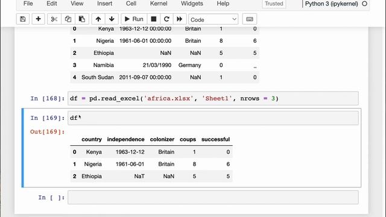Cut selected cells with scissors icon
This screenshot has height=217, width=386.
tap(54, 19)
